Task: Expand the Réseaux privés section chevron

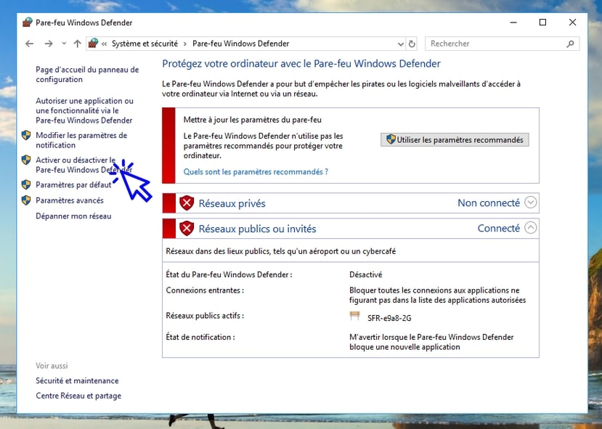Action: [530, 203]
